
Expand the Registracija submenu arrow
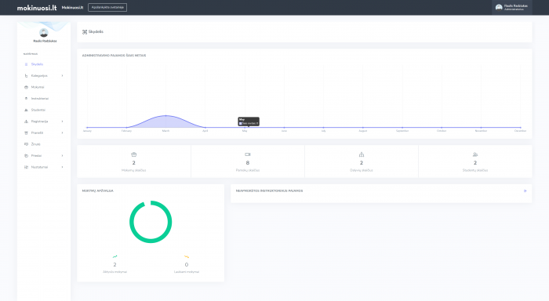coord(62,121)
